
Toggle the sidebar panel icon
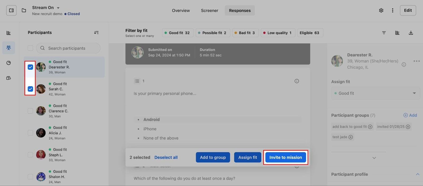[11, 11]
